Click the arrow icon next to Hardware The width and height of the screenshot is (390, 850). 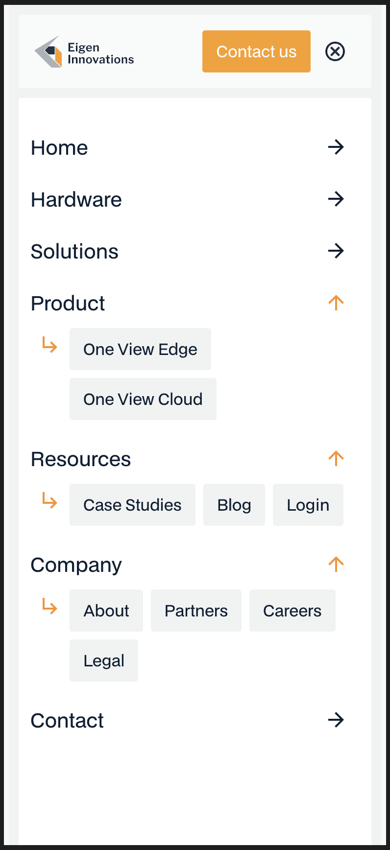pos(336,199)
